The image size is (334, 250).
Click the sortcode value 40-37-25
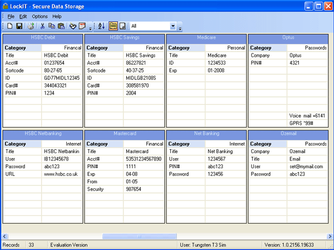point(135,71)
